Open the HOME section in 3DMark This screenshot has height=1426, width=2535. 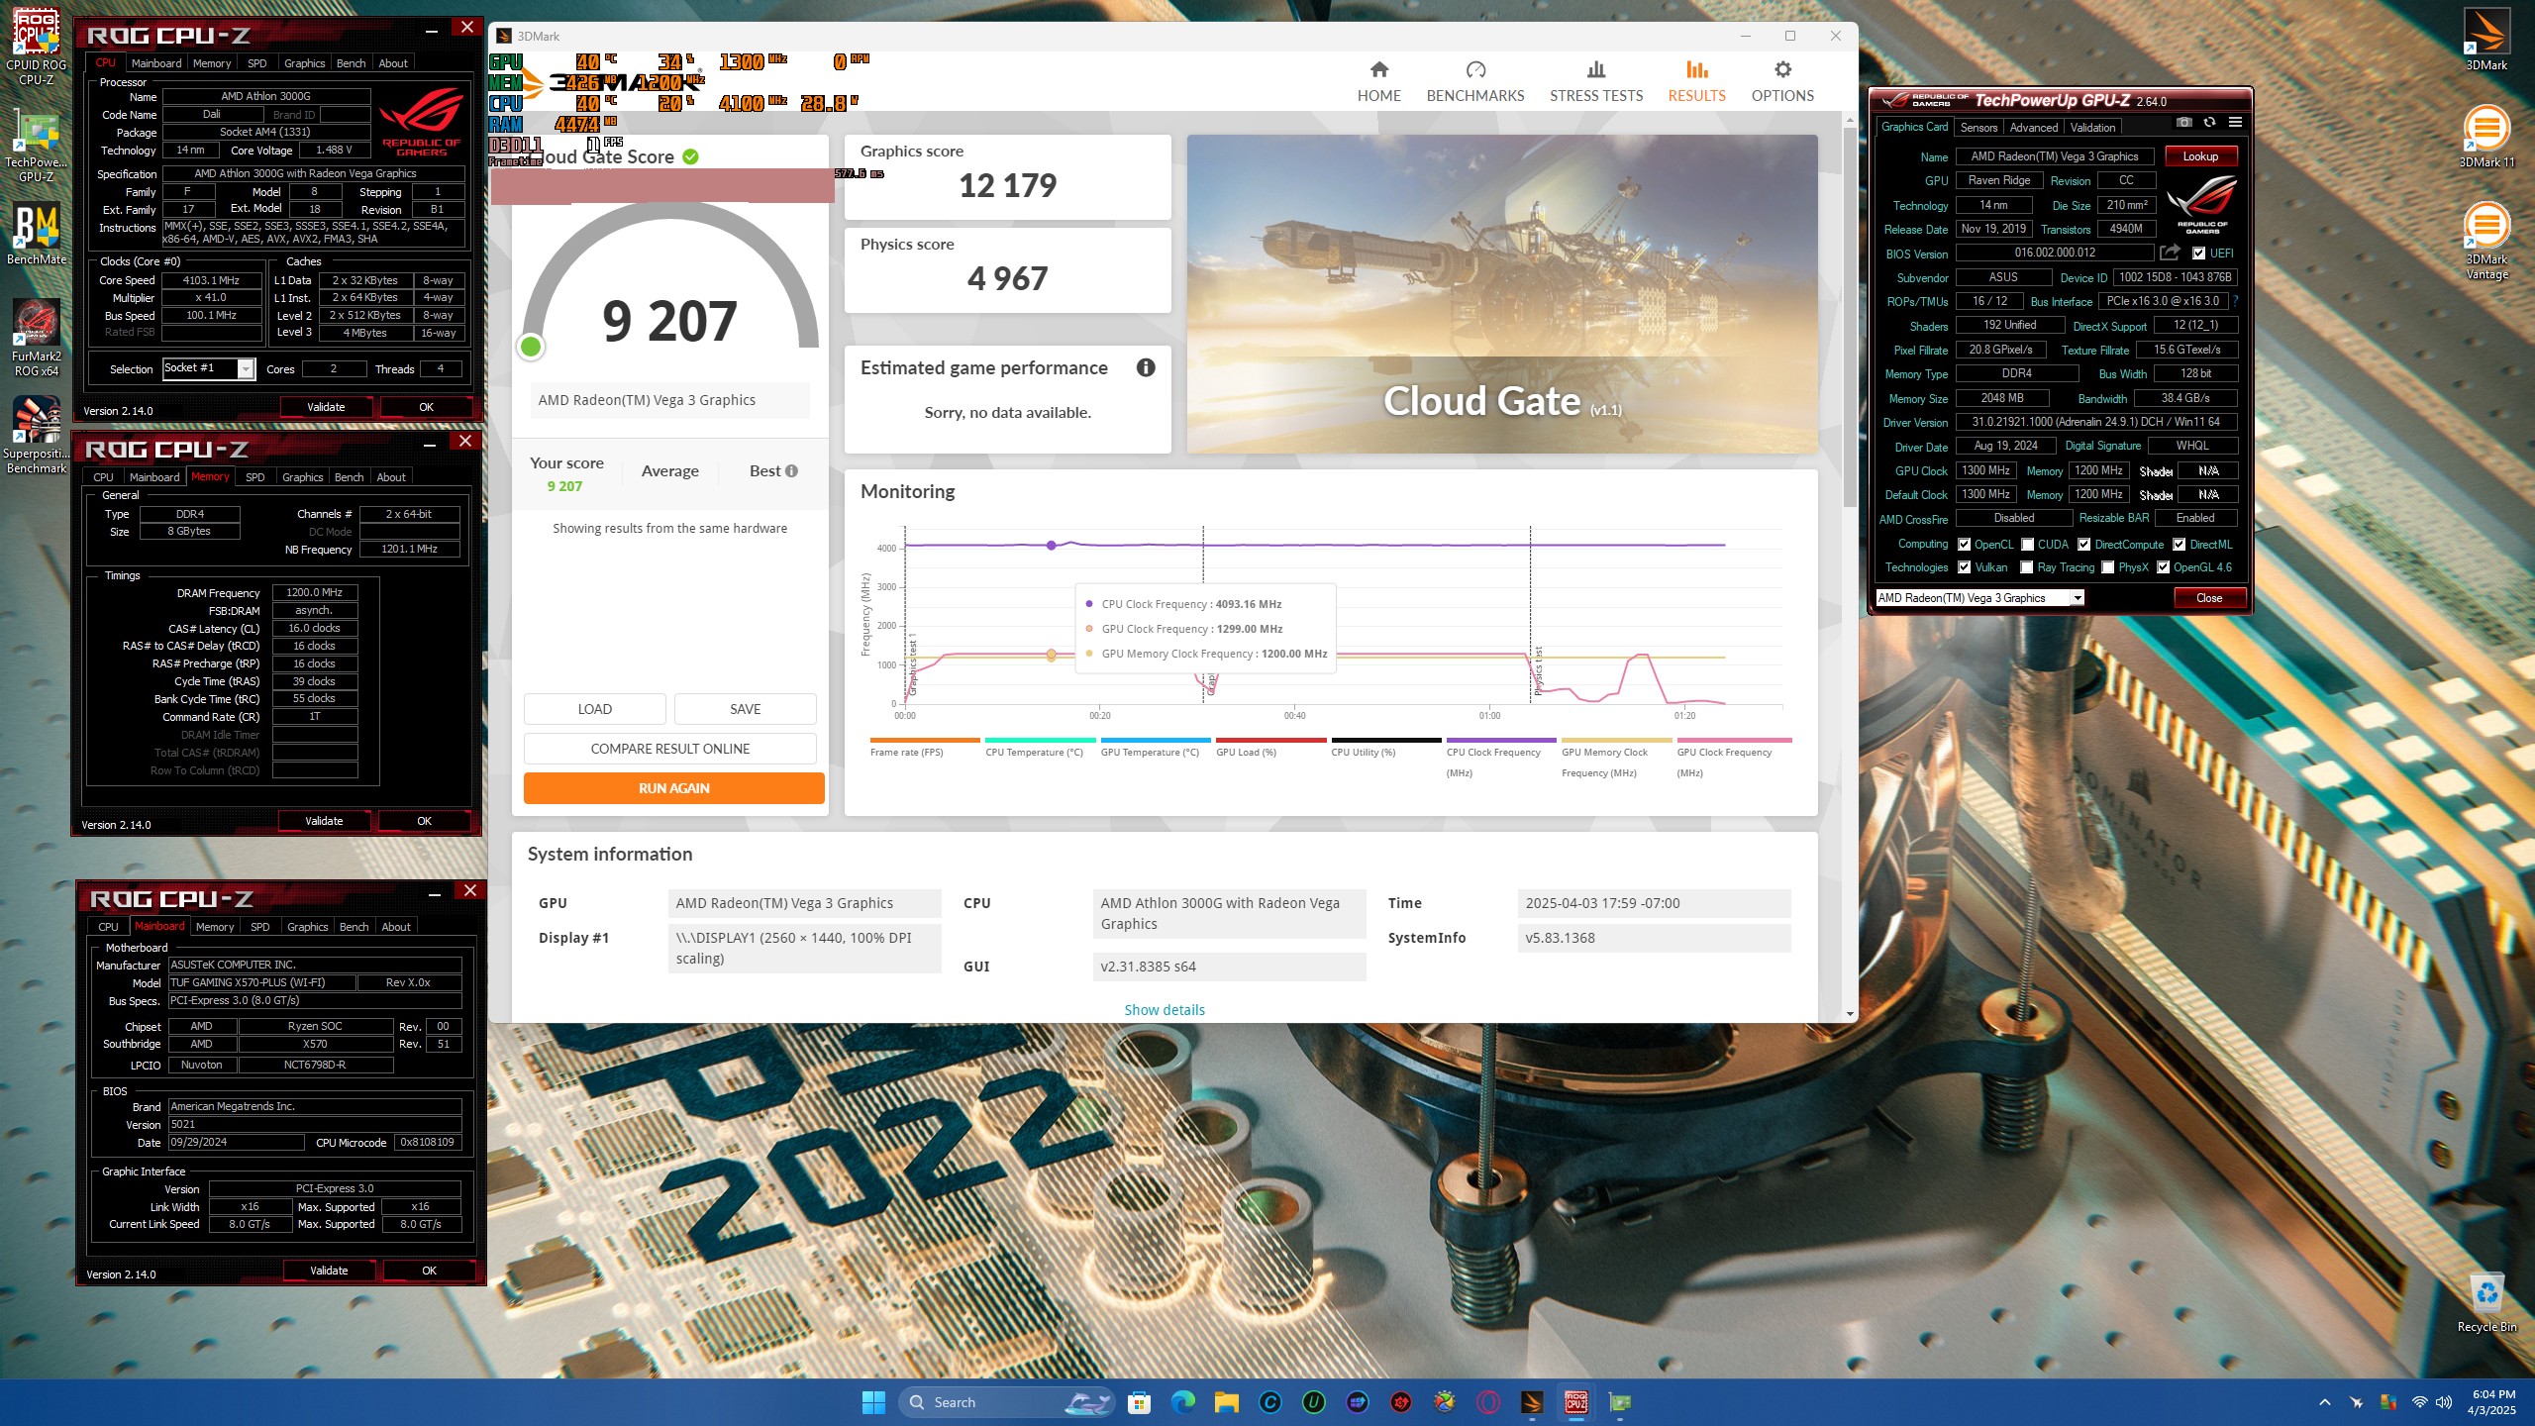[x=1378, y=81]
